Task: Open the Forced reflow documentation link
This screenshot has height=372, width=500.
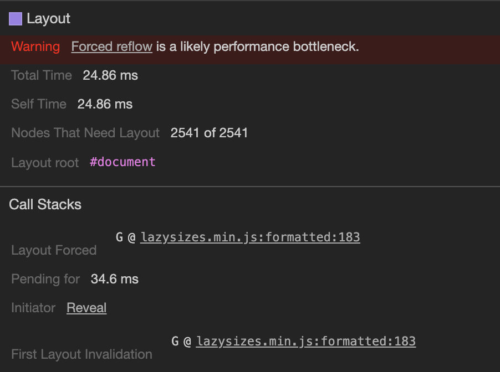Action: 111,46
